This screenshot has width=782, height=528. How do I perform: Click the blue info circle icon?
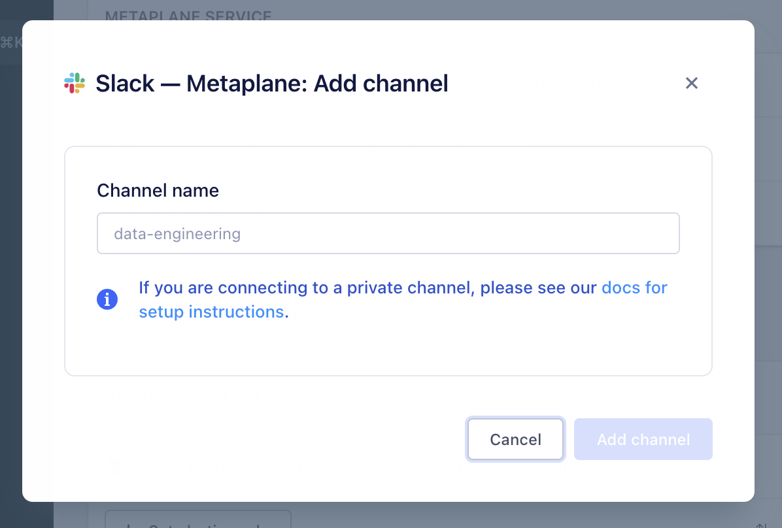click(107, 299)
